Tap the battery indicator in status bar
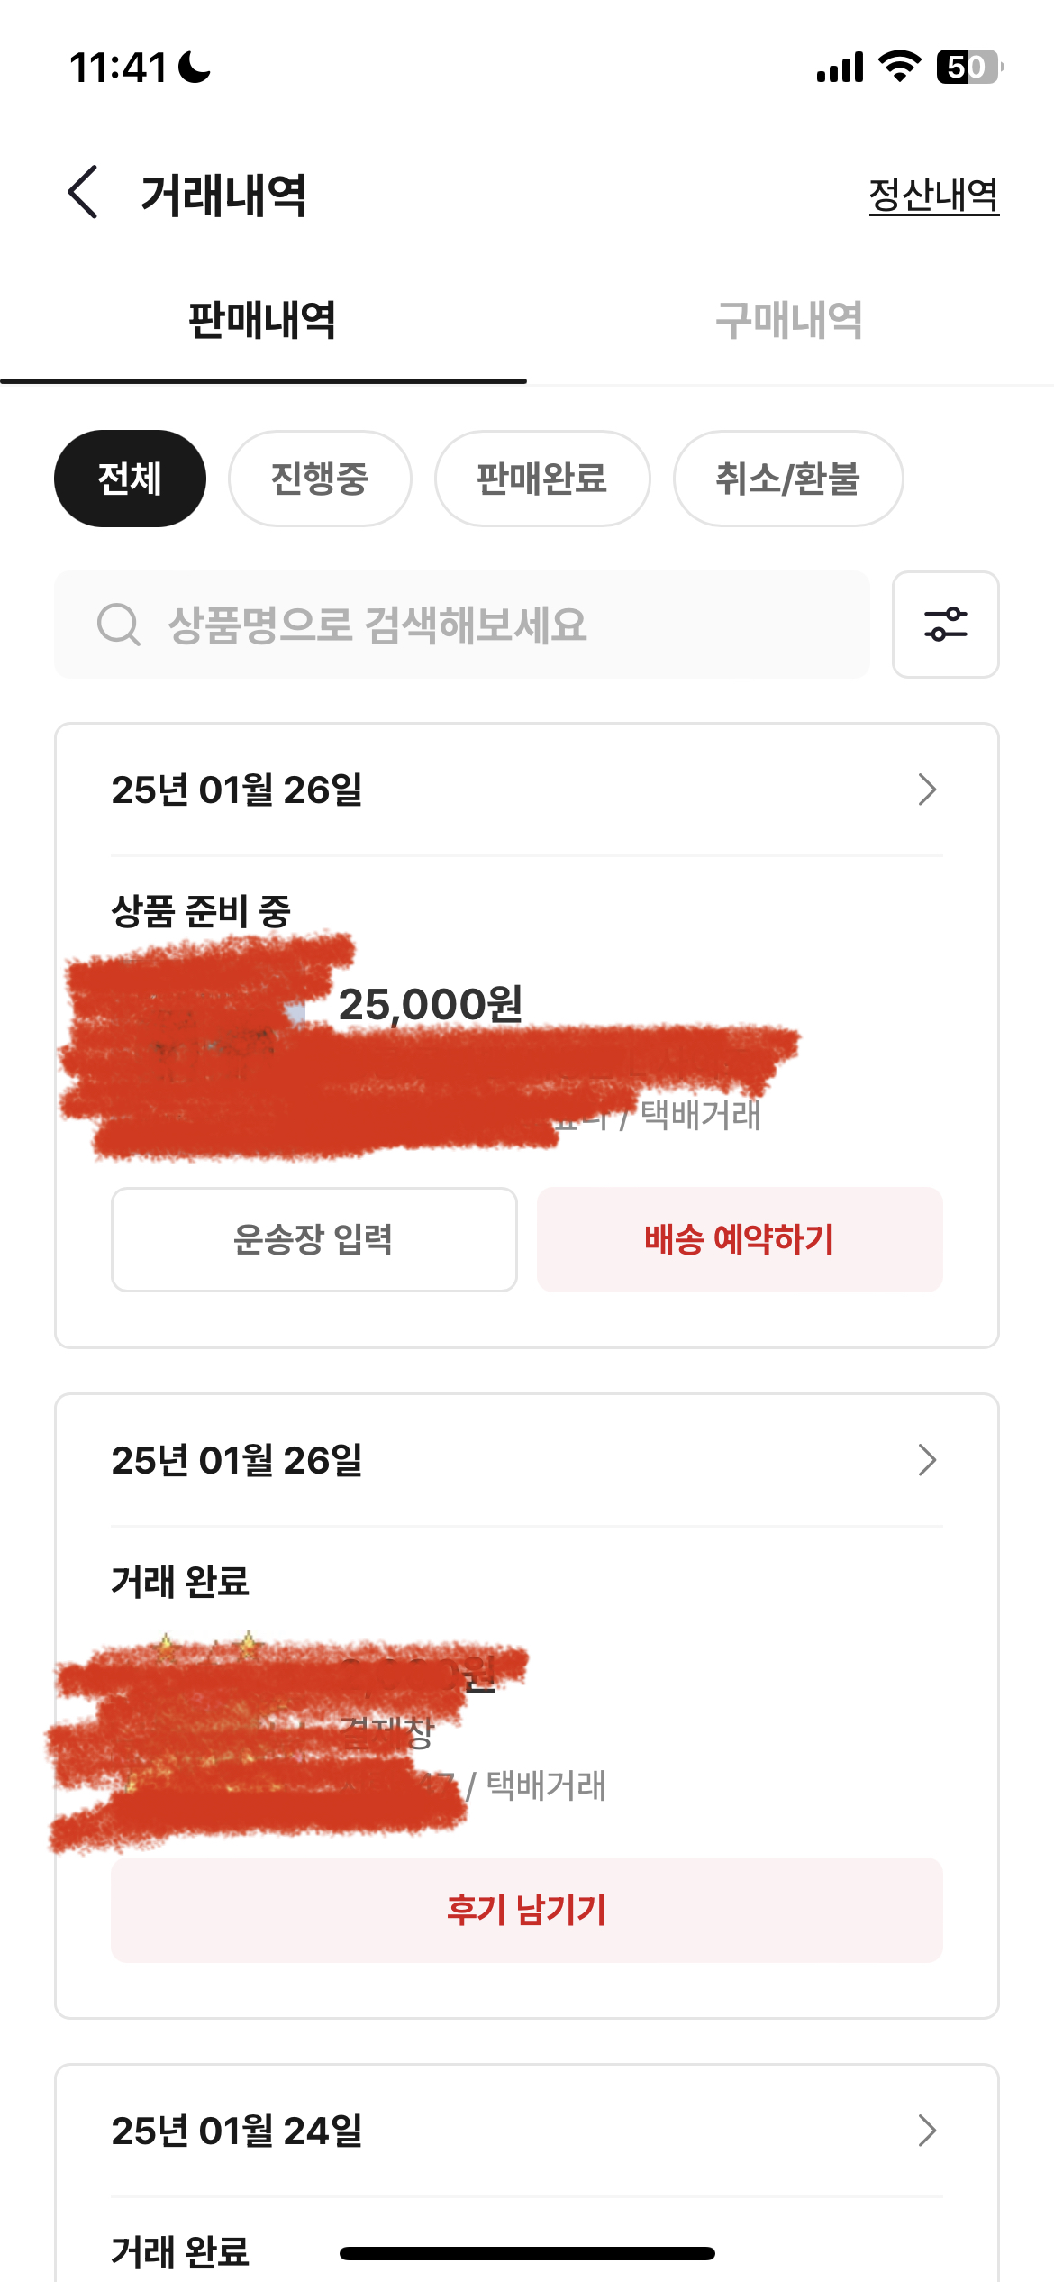 tap(968, 67)
